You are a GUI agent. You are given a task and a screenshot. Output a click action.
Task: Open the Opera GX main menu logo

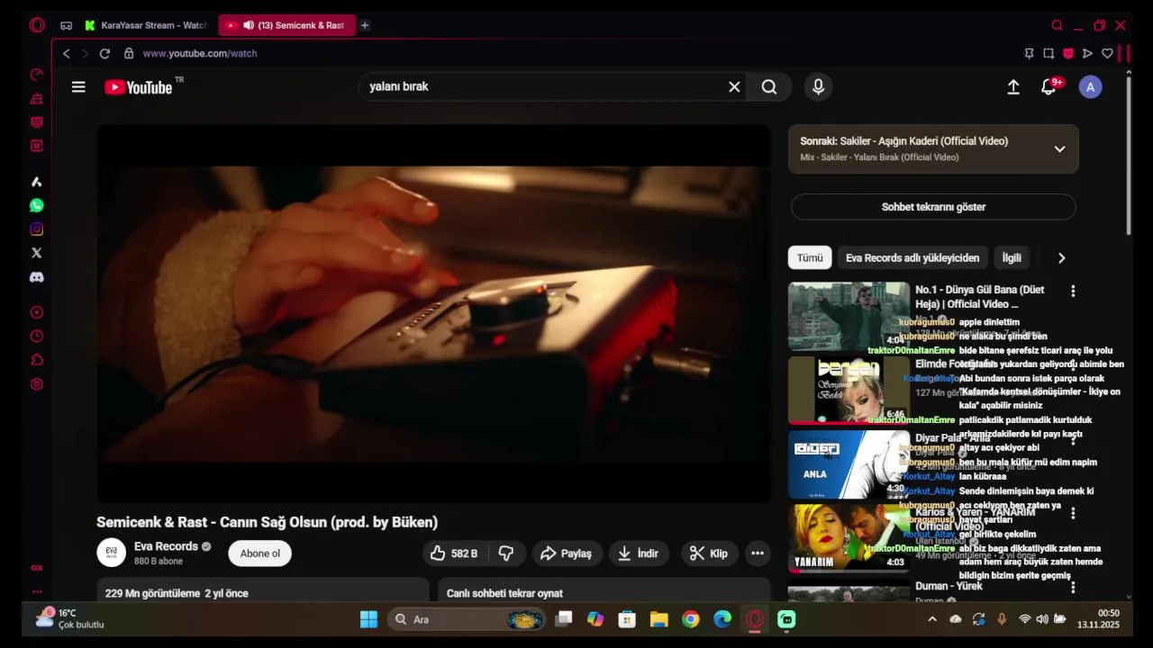(37, 25)
